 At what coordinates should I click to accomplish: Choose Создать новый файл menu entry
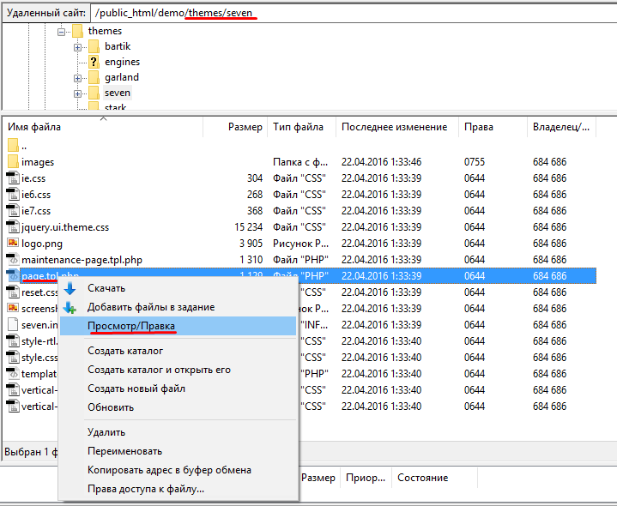[x=178, y=389]
